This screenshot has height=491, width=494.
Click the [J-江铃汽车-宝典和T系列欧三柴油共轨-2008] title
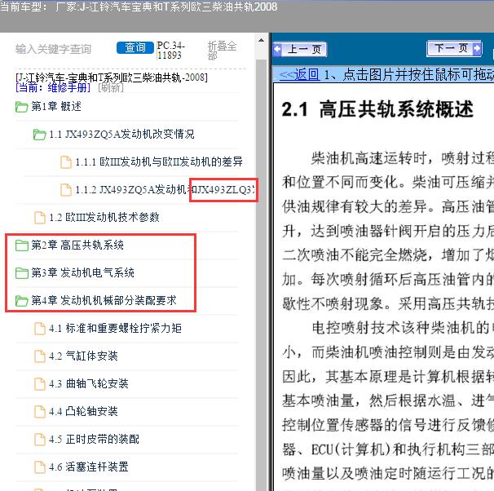click(111, 77)
